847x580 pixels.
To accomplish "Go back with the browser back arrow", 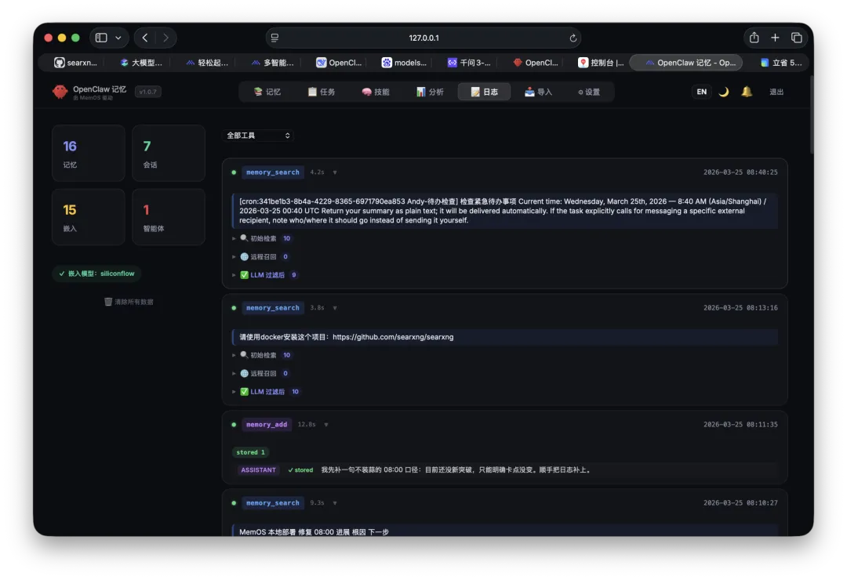I will tap(145, 38).
